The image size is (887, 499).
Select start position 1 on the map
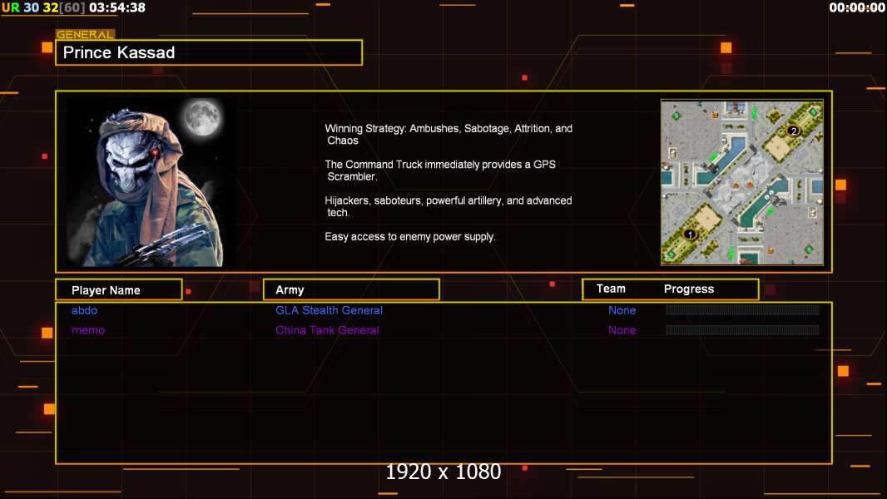point(690,235)
